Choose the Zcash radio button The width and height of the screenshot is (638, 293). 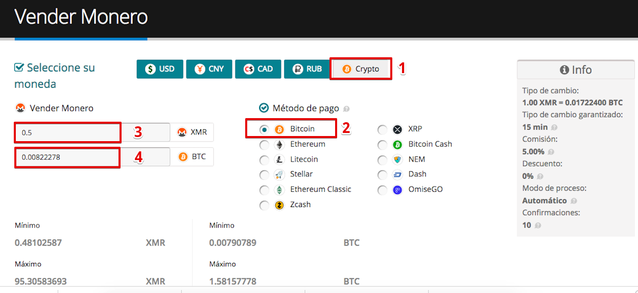(x=264, y=205)
